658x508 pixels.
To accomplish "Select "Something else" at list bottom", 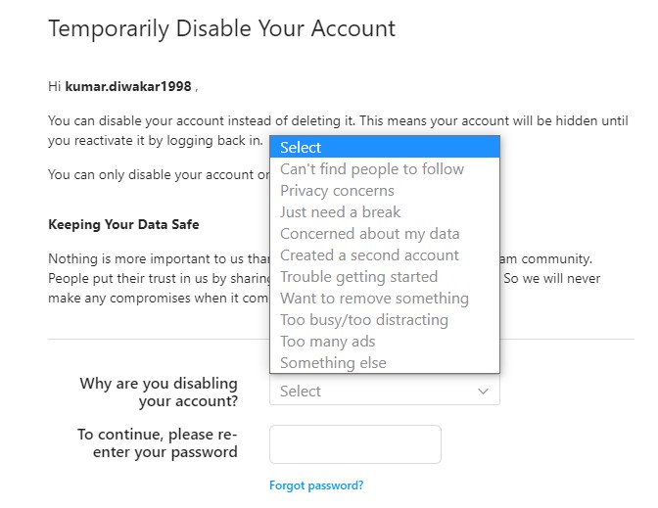I will click(333, 363).
